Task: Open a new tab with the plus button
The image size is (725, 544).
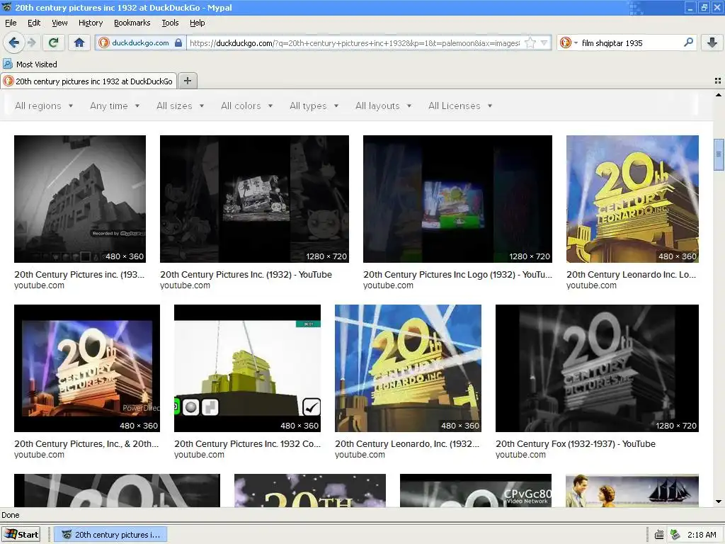Action: (187, 81)
